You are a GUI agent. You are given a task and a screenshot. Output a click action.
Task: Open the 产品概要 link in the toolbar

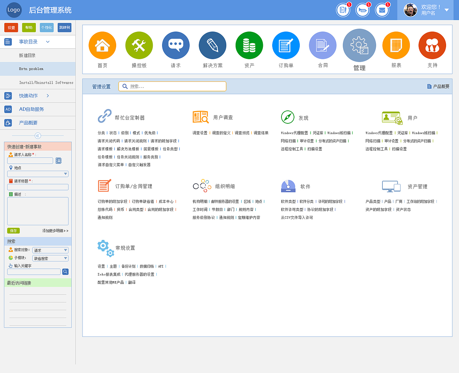click(x=438, y=86)
